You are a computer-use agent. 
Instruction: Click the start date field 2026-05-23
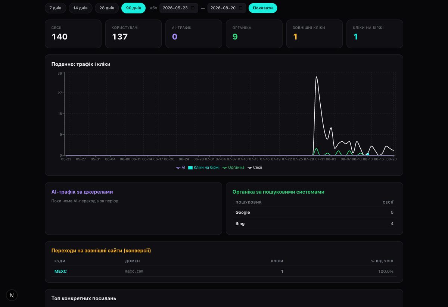pos(179,8)
